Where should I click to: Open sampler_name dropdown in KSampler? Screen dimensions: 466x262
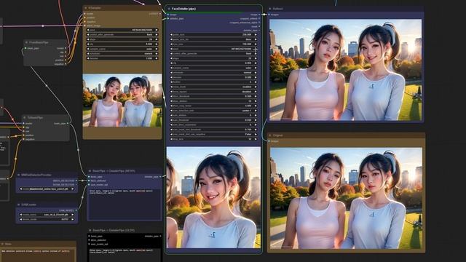(122, 49)
